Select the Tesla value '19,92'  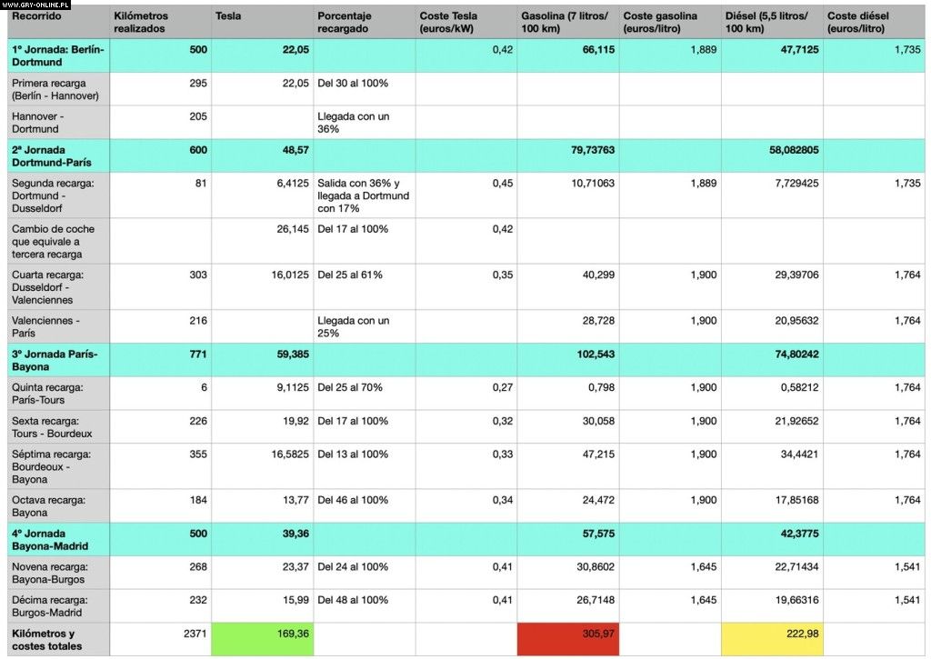295,420
